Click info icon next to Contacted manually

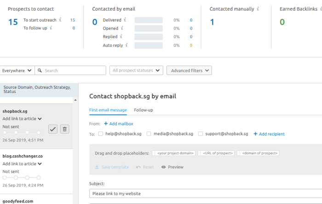(258, 9)
